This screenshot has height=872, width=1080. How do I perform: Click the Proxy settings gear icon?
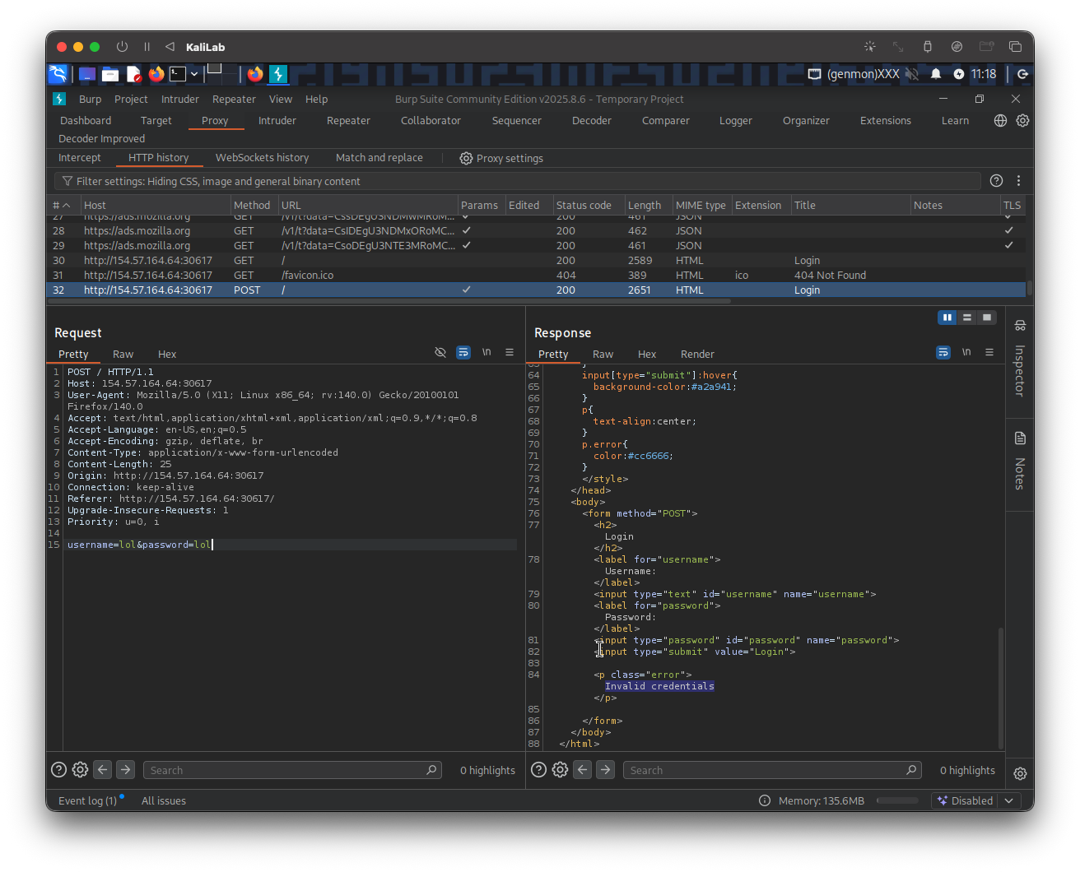[x=466, y=158]
